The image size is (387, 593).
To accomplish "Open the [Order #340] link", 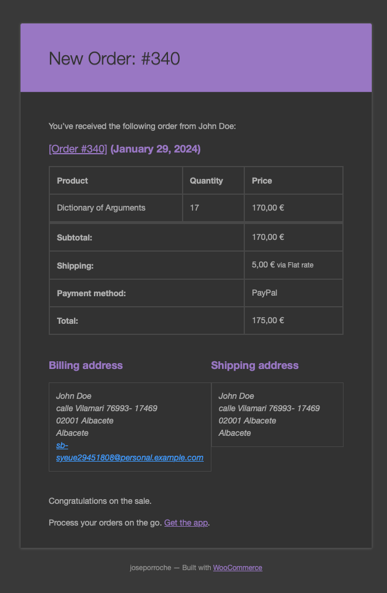I will point(78,149).
